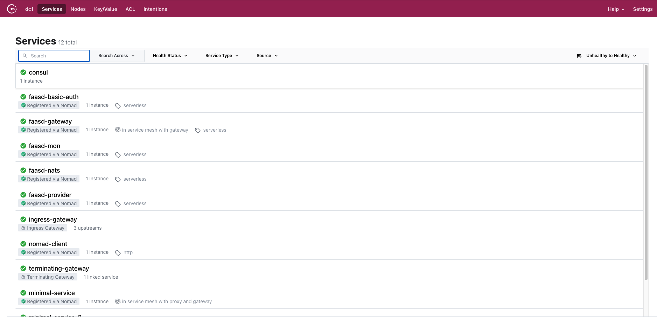The width and height of the screenshot is (657, 320).
Task: Click tag icon in faasd-gateway row
Action: [198, 130]
